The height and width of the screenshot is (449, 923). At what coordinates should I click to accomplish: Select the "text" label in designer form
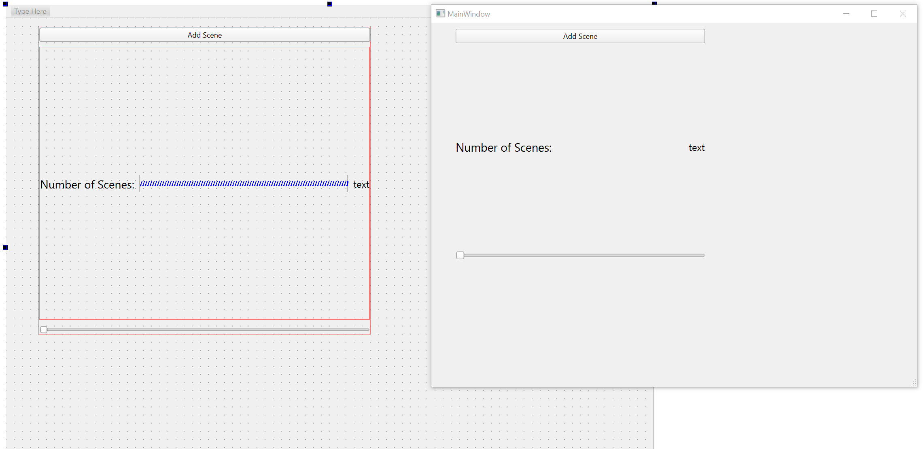pos(361,185)
